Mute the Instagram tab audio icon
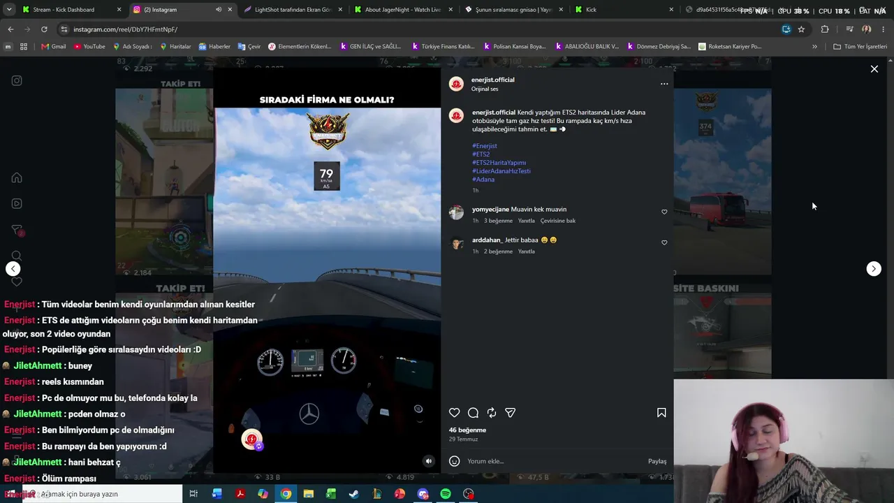This screenshot has height=503, width=894. pyautogui.click(x=219, y=10)
